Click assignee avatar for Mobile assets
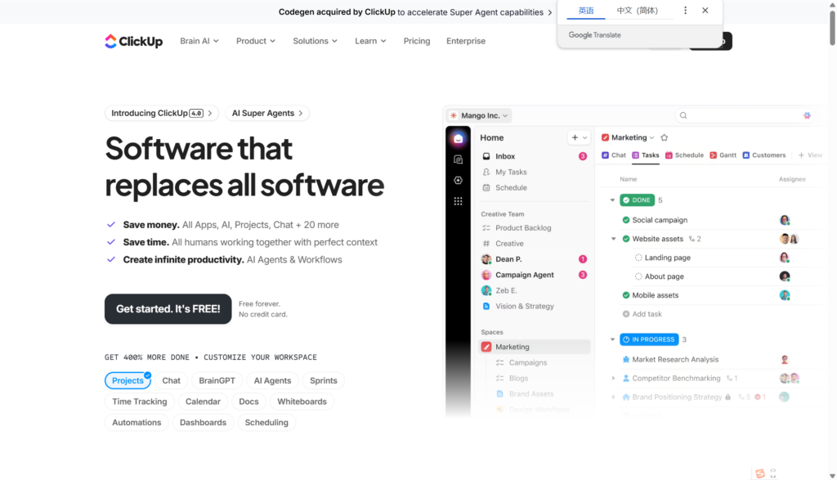The image size is (837, 480). click(784, 295)
